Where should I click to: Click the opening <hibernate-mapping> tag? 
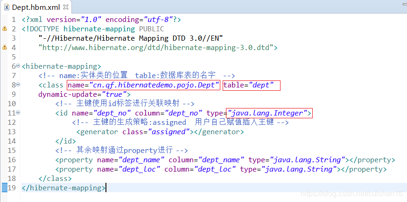coord(61,66)
